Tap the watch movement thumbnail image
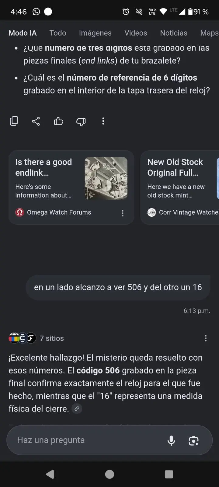 [106, 178]
